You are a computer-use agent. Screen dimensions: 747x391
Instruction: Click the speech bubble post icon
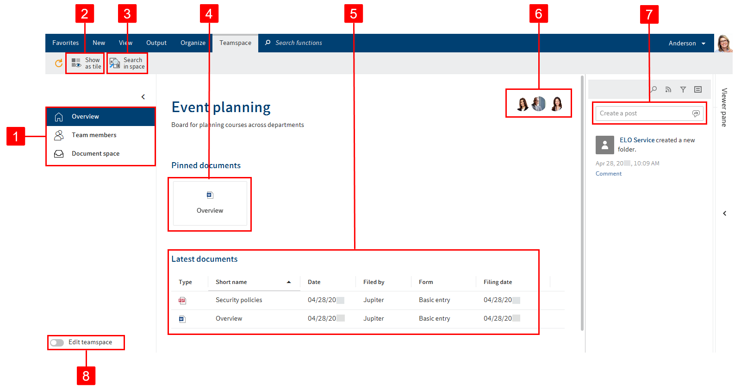[x=696, y=114]
